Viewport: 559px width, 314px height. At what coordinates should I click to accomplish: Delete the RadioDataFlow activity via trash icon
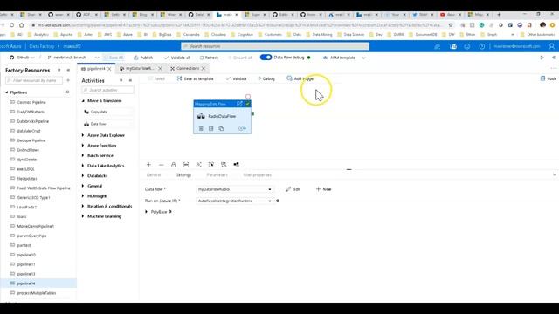201,128
